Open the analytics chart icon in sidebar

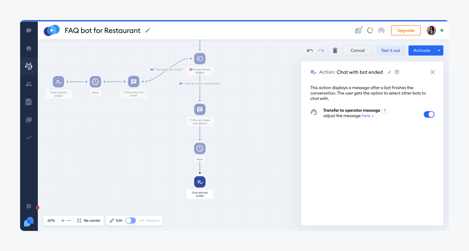[x=29, y=138]
